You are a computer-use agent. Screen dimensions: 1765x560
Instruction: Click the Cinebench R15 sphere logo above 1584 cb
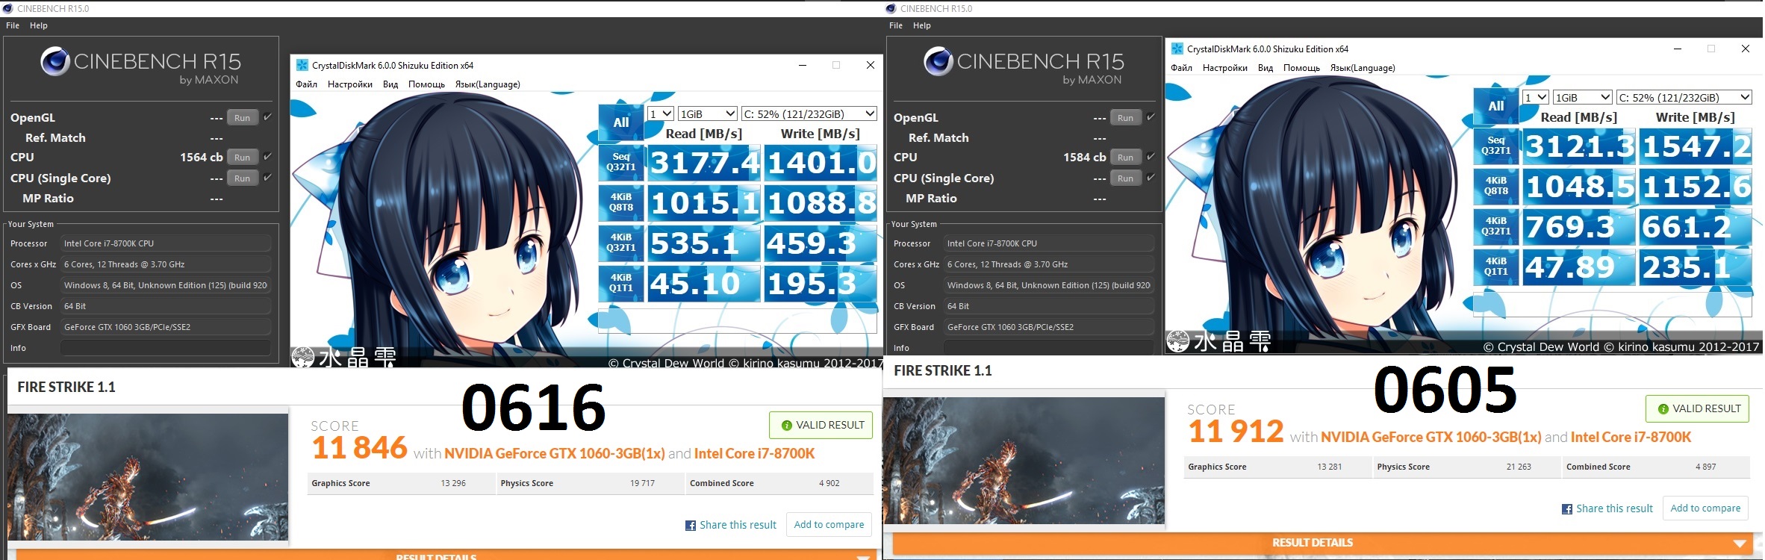pyautogui.click(x=938, y=62)
